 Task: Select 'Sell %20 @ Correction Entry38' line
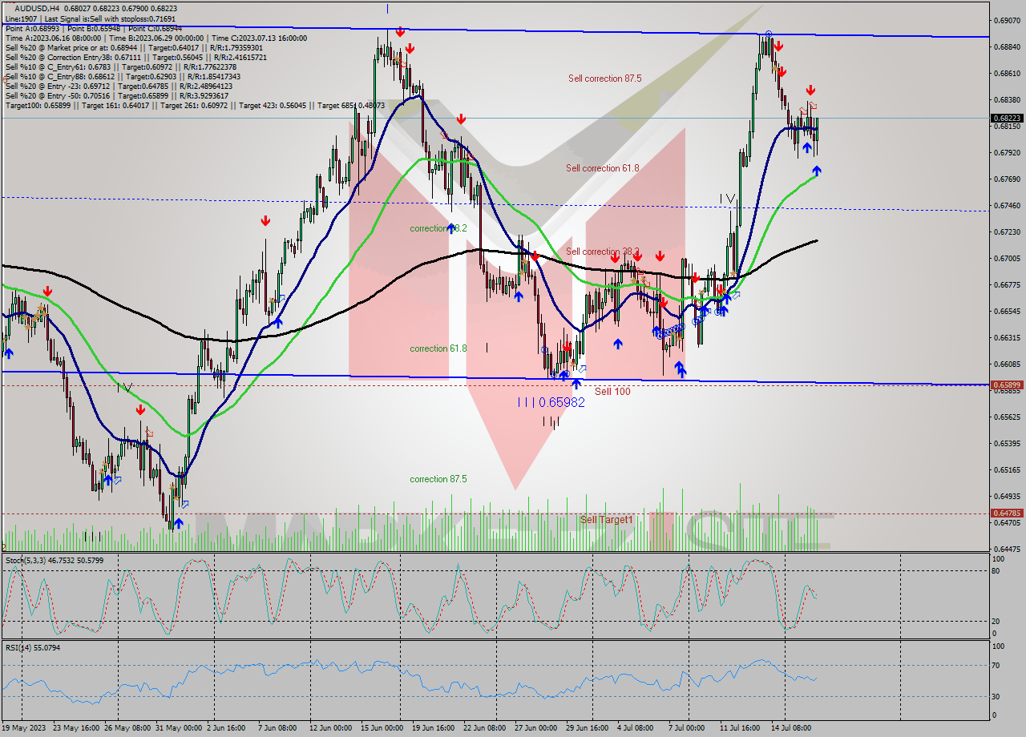[136, 57]
